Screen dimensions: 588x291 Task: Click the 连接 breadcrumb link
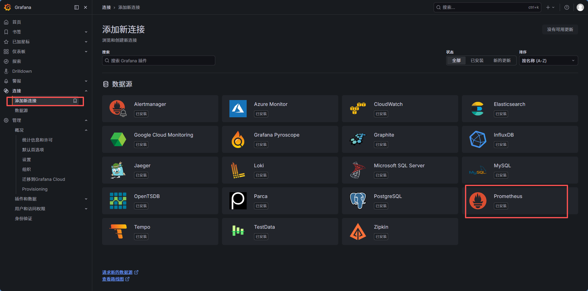pyautogui.click(x=106, y=7)
